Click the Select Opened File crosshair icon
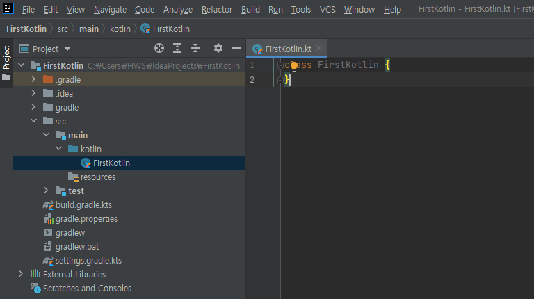Screen dimensions: 534x299 tap(159, 49)
